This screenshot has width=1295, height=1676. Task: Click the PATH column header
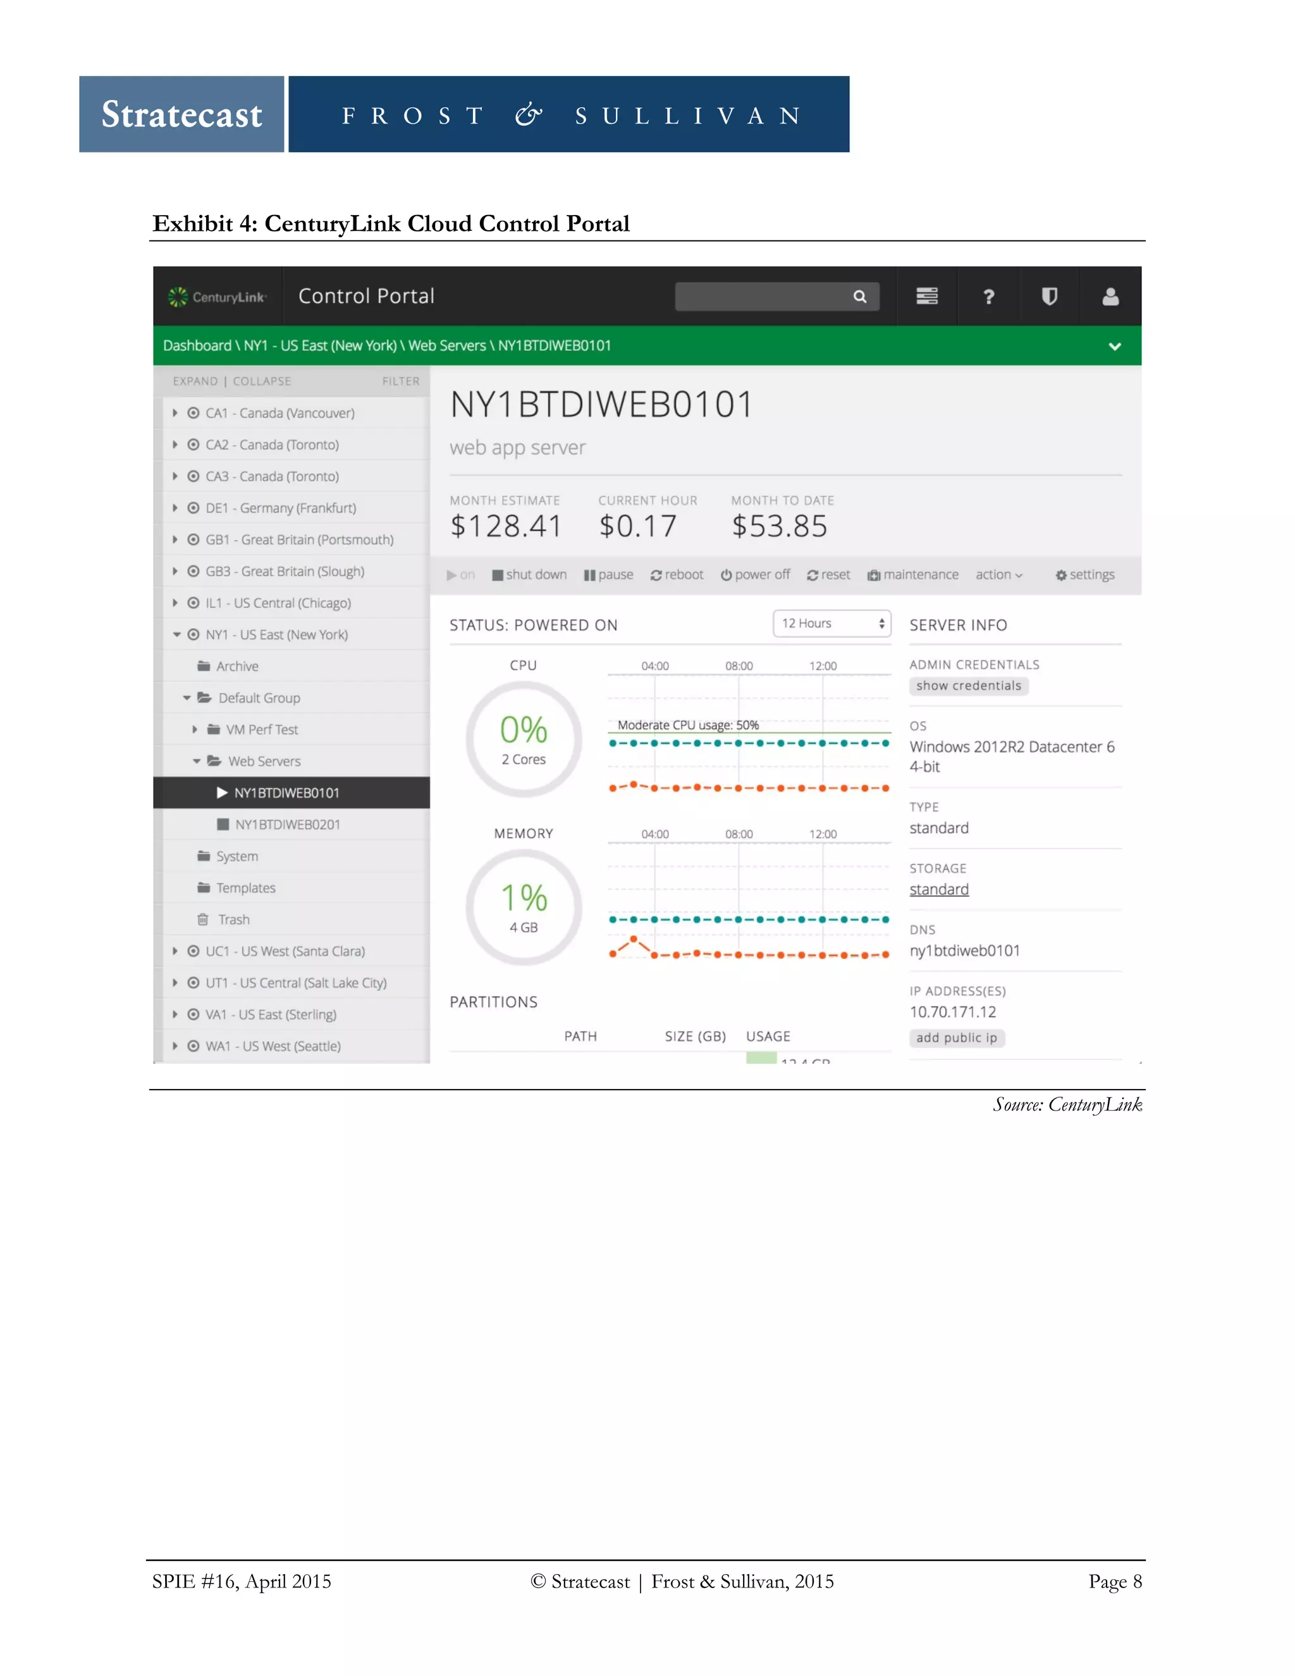click(580, 1037)
